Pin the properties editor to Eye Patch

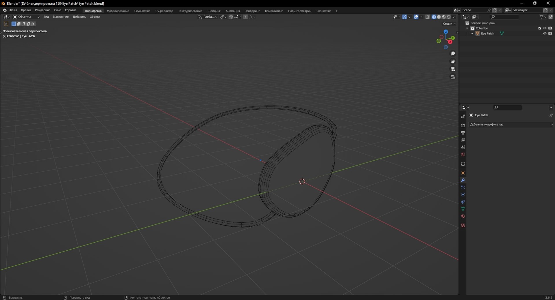point(551,115)
